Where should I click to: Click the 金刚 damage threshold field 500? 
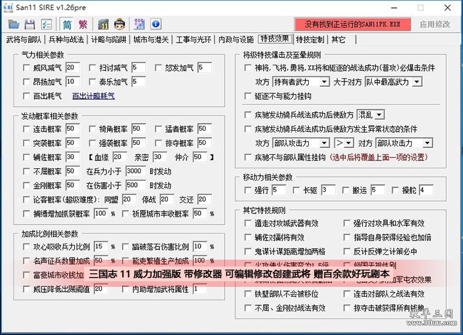pyautogui.click(x=136, y=185)
